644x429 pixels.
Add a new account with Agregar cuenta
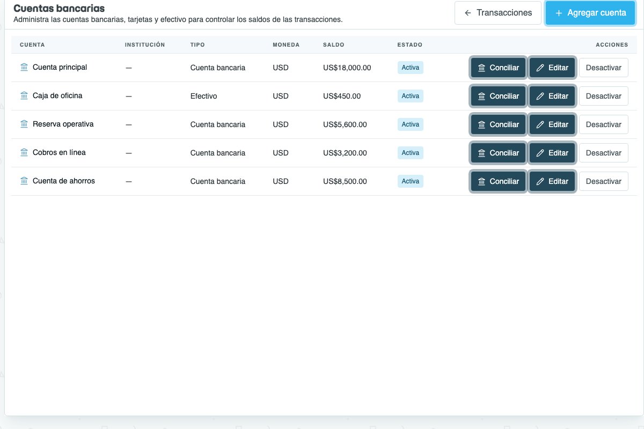(x=590, y=13)
